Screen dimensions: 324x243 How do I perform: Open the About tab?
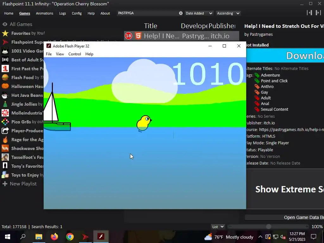pyautogui.click(x=105, y=13)
